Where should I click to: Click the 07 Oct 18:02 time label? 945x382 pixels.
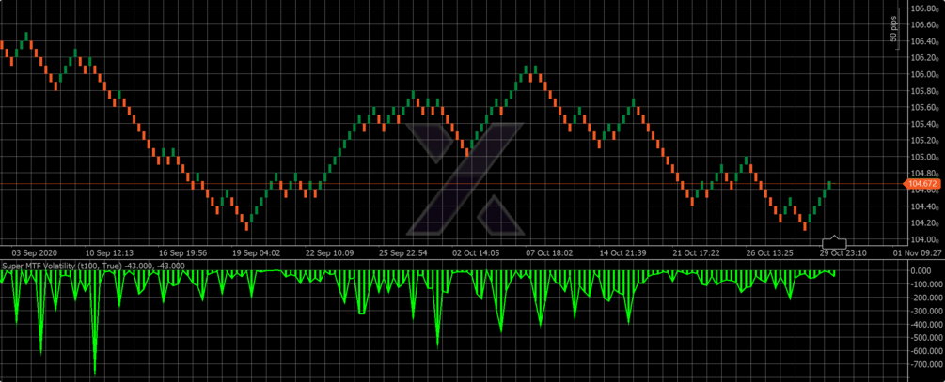tap(550, 253)
